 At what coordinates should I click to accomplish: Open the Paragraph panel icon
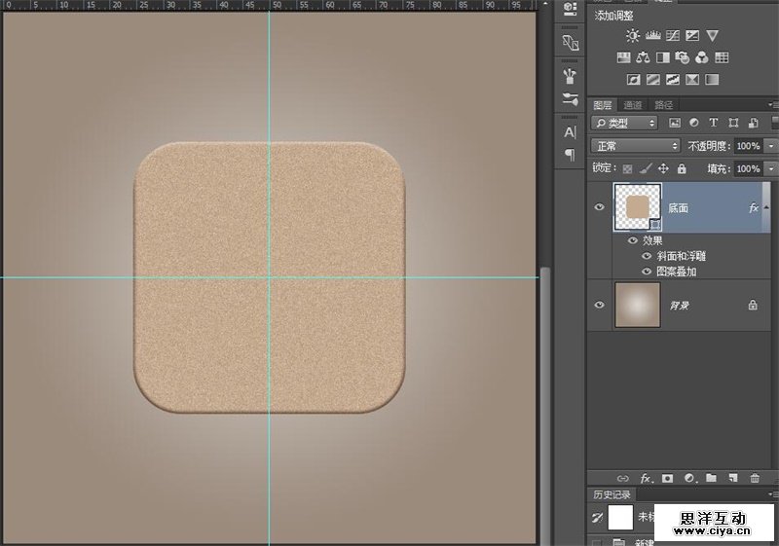tap(570, 155)
